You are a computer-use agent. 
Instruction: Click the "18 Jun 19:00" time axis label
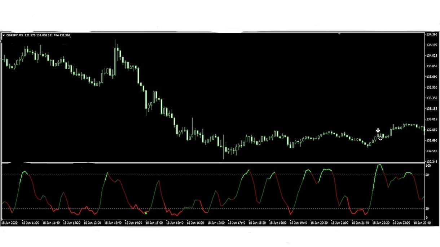[x=278, y=223]
